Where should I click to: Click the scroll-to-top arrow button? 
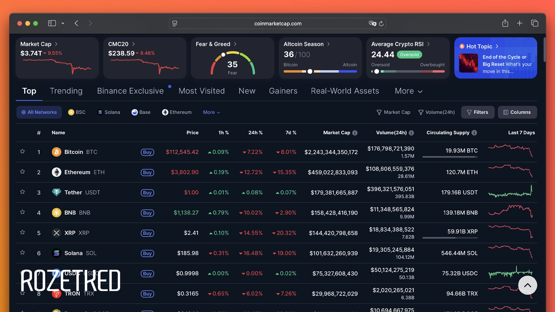coord(528,285)
